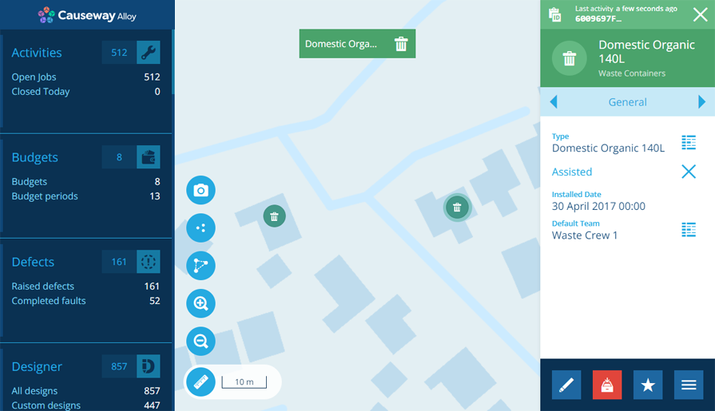Open the Completed faults row
Screen dimensions: 715x411
point(85,301)
